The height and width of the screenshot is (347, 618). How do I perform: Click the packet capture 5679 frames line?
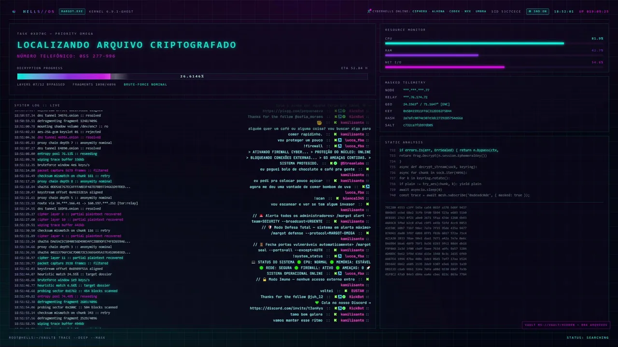point(61,170)
